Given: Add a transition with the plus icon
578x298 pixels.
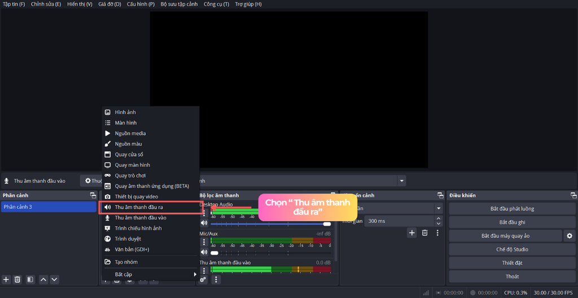Looking at the screenshot, I should (412, 233).
